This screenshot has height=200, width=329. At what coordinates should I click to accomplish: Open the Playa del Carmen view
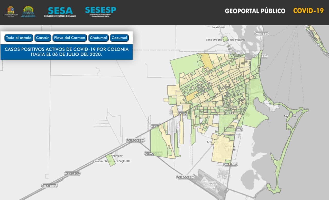tap(69, 38)
